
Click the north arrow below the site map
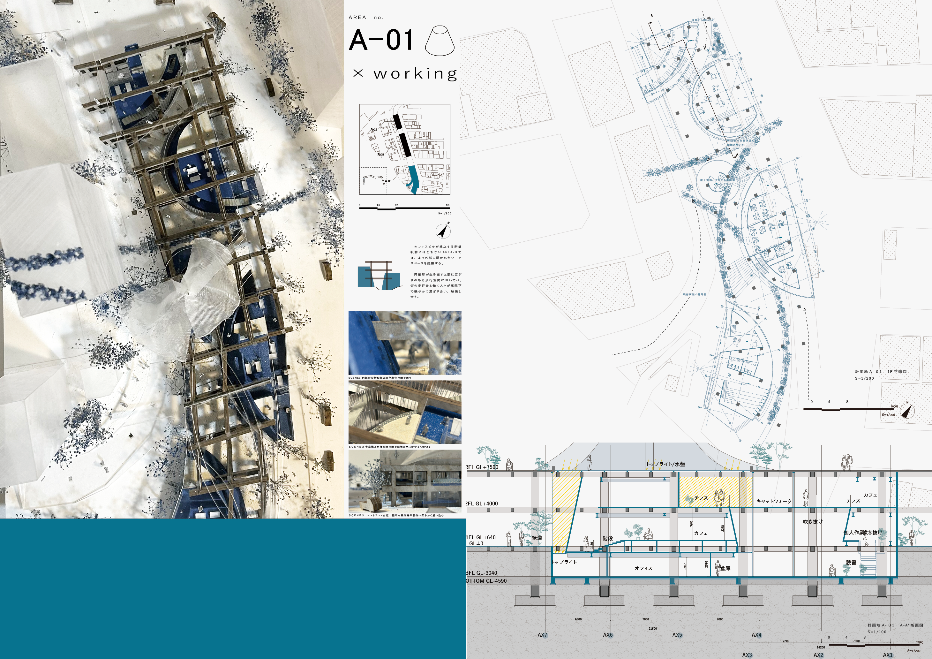pyautogui.click(x=443, y=231)
